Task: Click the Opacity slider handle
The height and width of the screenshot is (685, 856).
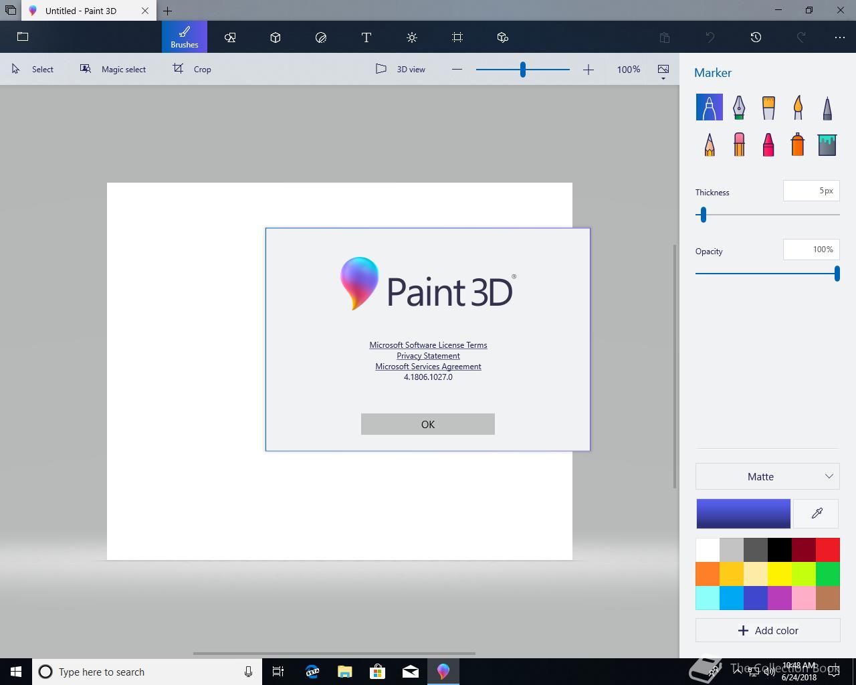Action: 837,273
